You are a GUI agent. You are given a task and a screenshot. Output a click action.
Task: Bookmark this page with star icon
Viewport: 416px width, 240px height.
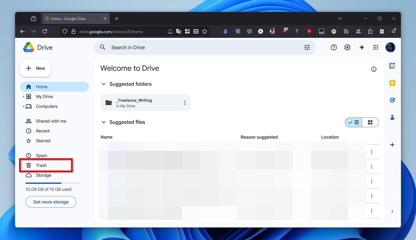(x=205, y=31)
